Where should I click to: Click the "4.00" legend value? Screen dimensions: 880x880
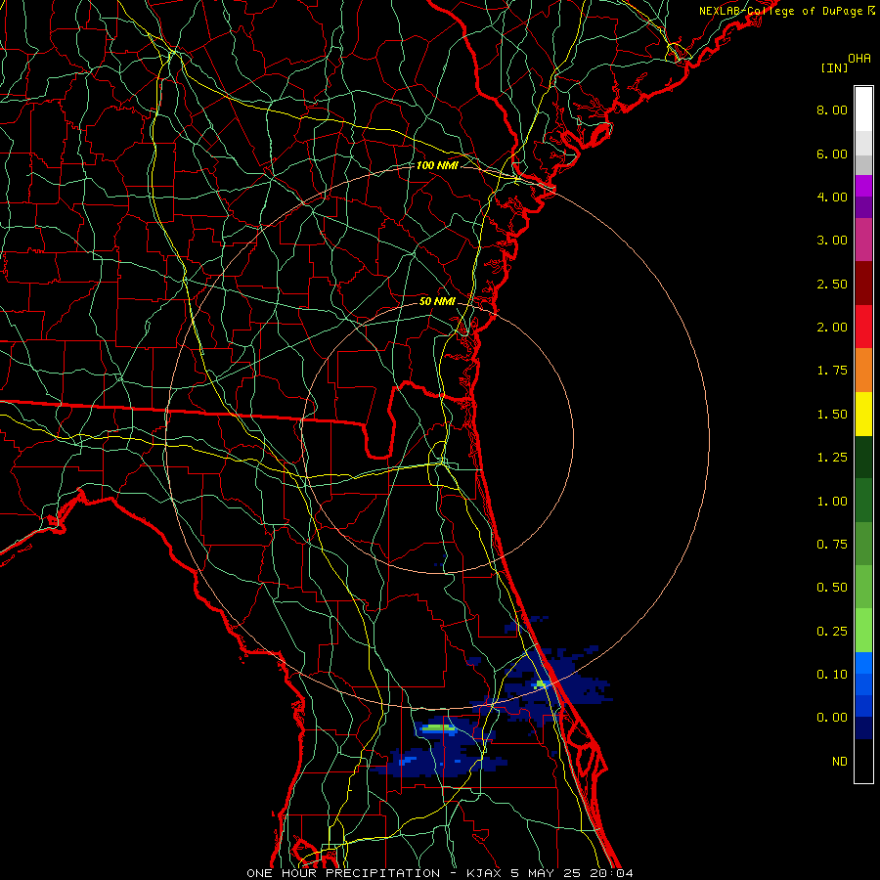[832, 197]
